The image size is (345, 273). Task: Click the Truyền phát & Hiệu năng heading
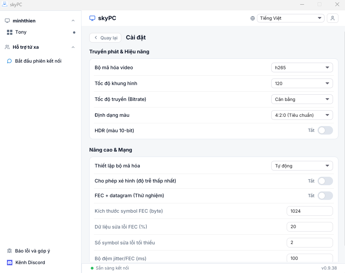point(119,51)
